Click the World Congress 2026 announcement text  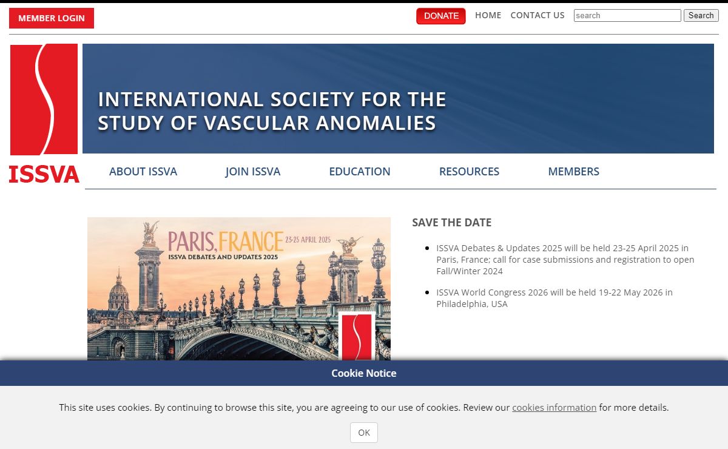(554, 298)
